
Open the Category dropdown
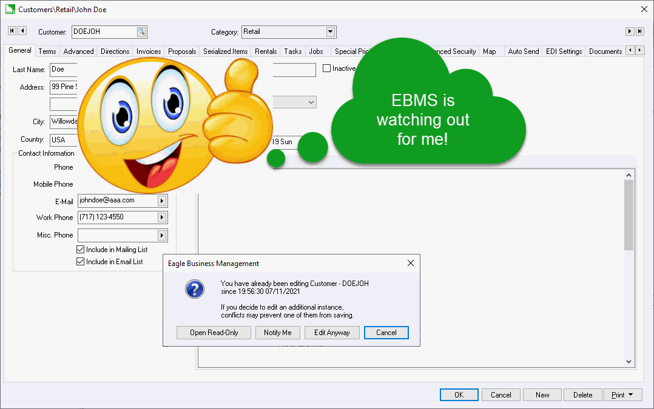tap(331, 32)
